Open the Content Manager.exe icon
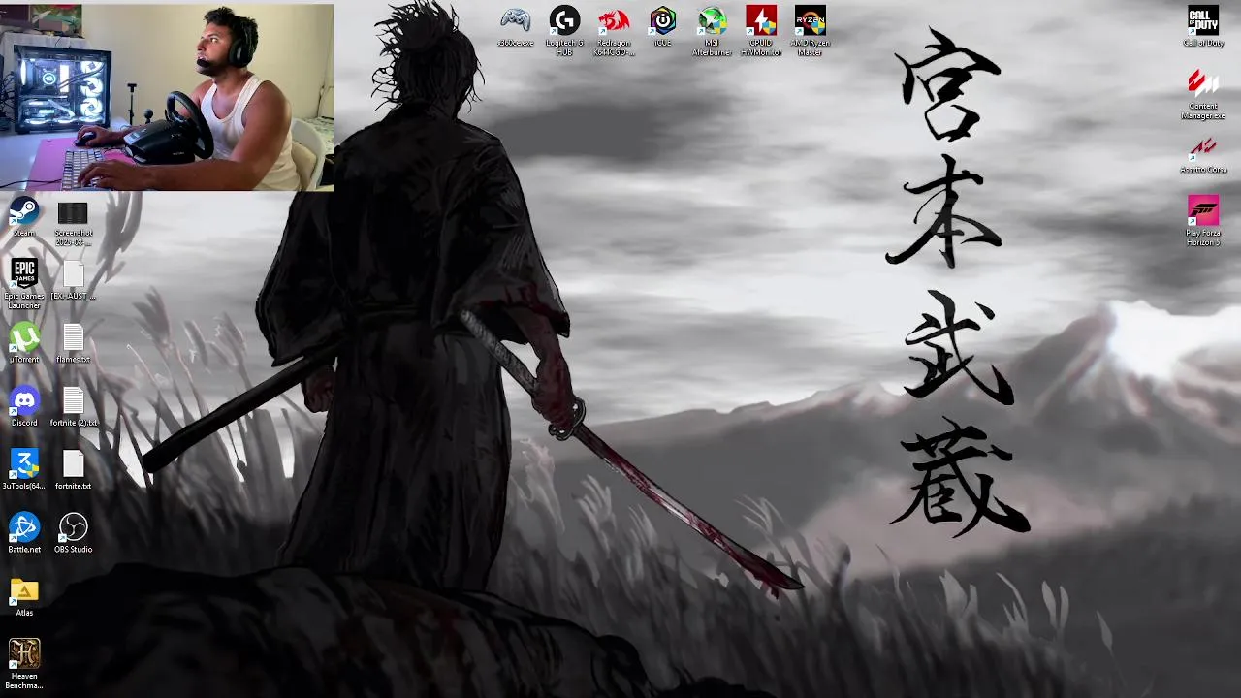The image size is (1241, 698). [x=1203, y=94]
